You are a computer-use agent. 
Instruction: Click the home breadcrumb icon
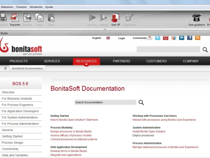[x=5, y=68]
